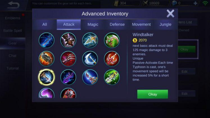Open the Defense tab
The image size is (210, 118).
point(117,24)
